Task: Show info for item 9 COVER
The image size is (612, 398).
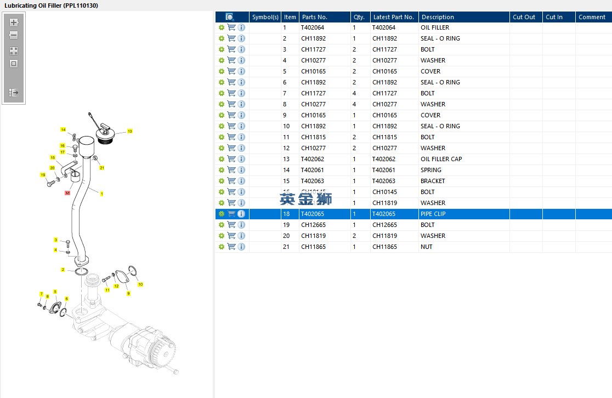Action: tap(241, 115)
